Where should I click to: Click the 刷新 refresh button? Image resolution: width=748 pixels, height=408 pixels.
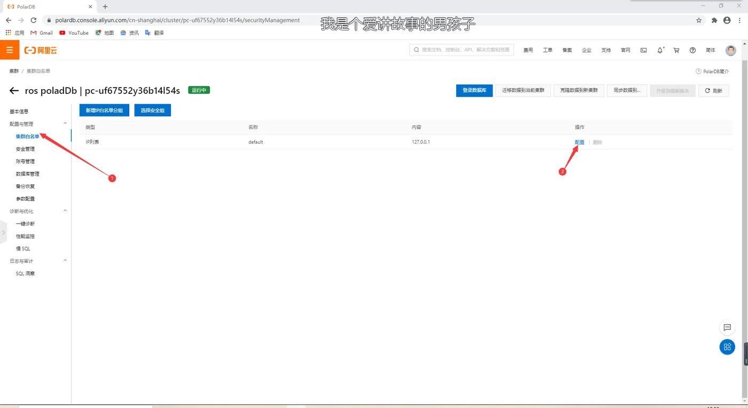[714, 90]
